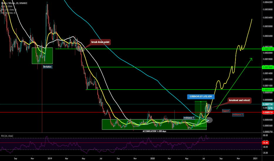The height and width of the screenshot is (161, 274).
Task: Click the 'resistance 2' label
Action: 238,115
